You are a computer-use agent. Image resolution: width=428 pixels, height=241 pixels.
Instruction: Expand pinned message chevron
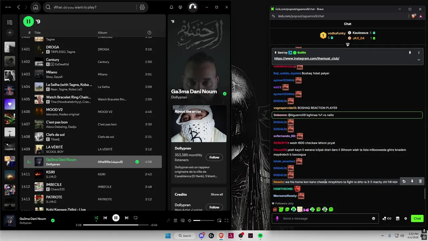click(x=419, y=60)
